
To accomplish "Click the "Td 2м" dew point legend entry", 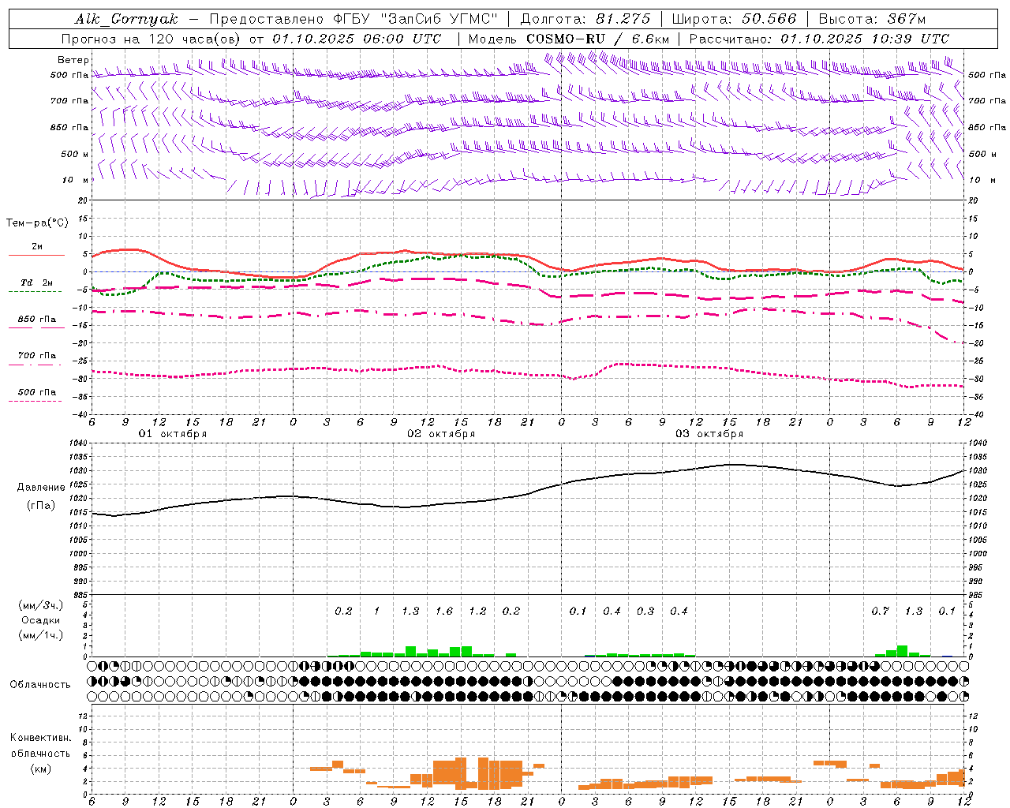I will coord(37,282).
